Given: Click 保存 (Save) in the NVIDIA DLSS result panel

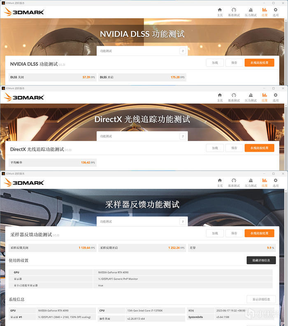Looking at the screenshot, I should click(x=234, y=63).
